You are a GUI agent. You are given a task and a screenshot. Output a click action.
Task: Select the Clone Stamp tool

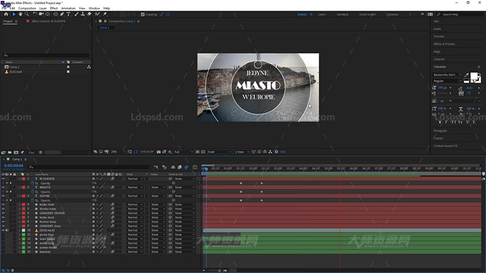pos(83,14)
